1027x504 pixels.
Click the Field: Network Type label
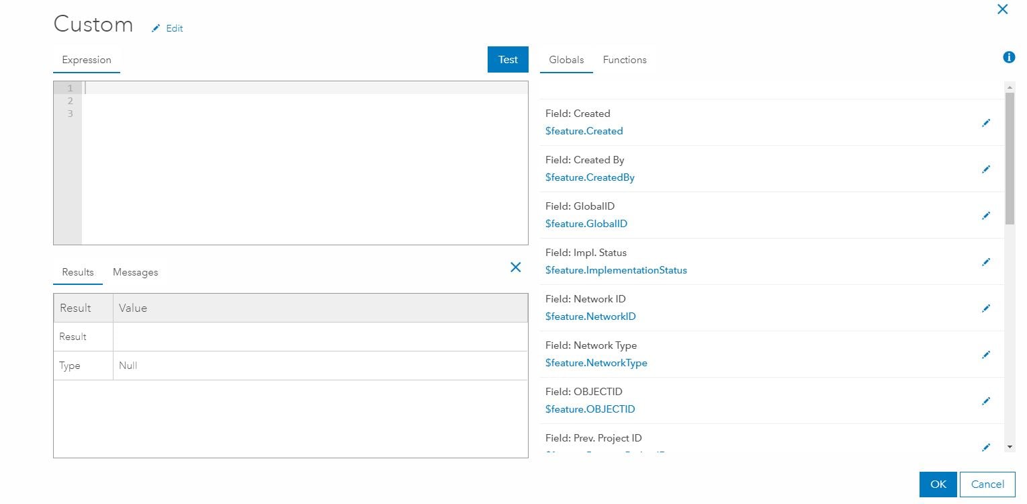[x=591, y=345]
